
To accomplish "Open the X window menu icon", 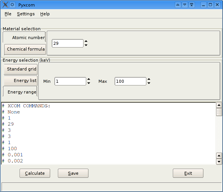I will point(5,5).
